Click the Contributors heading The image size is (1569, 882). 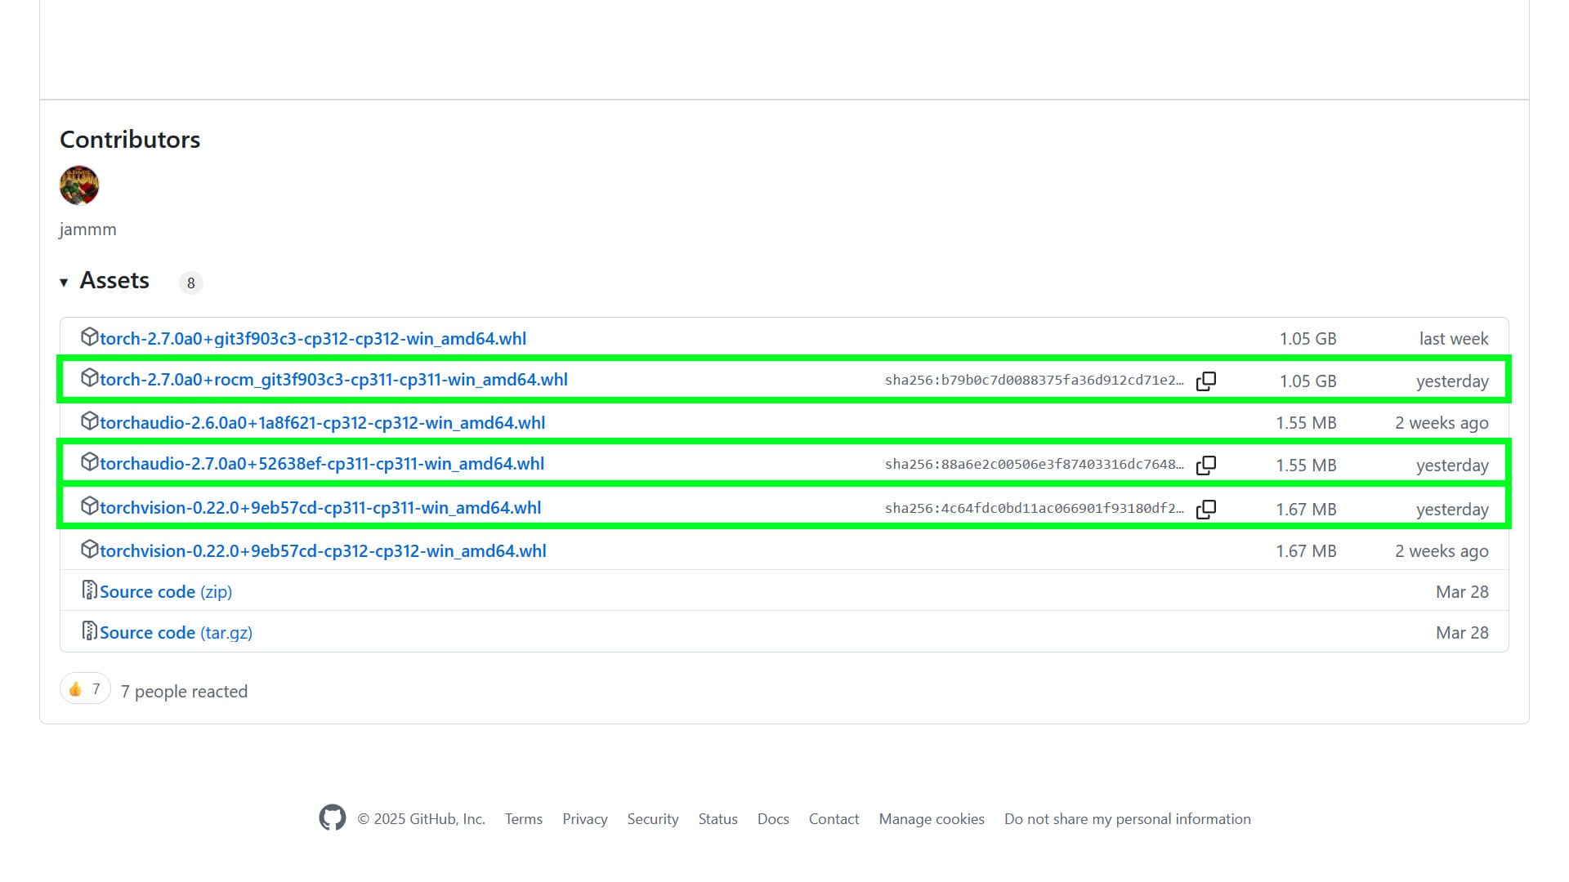pyautogui.click(x=130, y=140)
